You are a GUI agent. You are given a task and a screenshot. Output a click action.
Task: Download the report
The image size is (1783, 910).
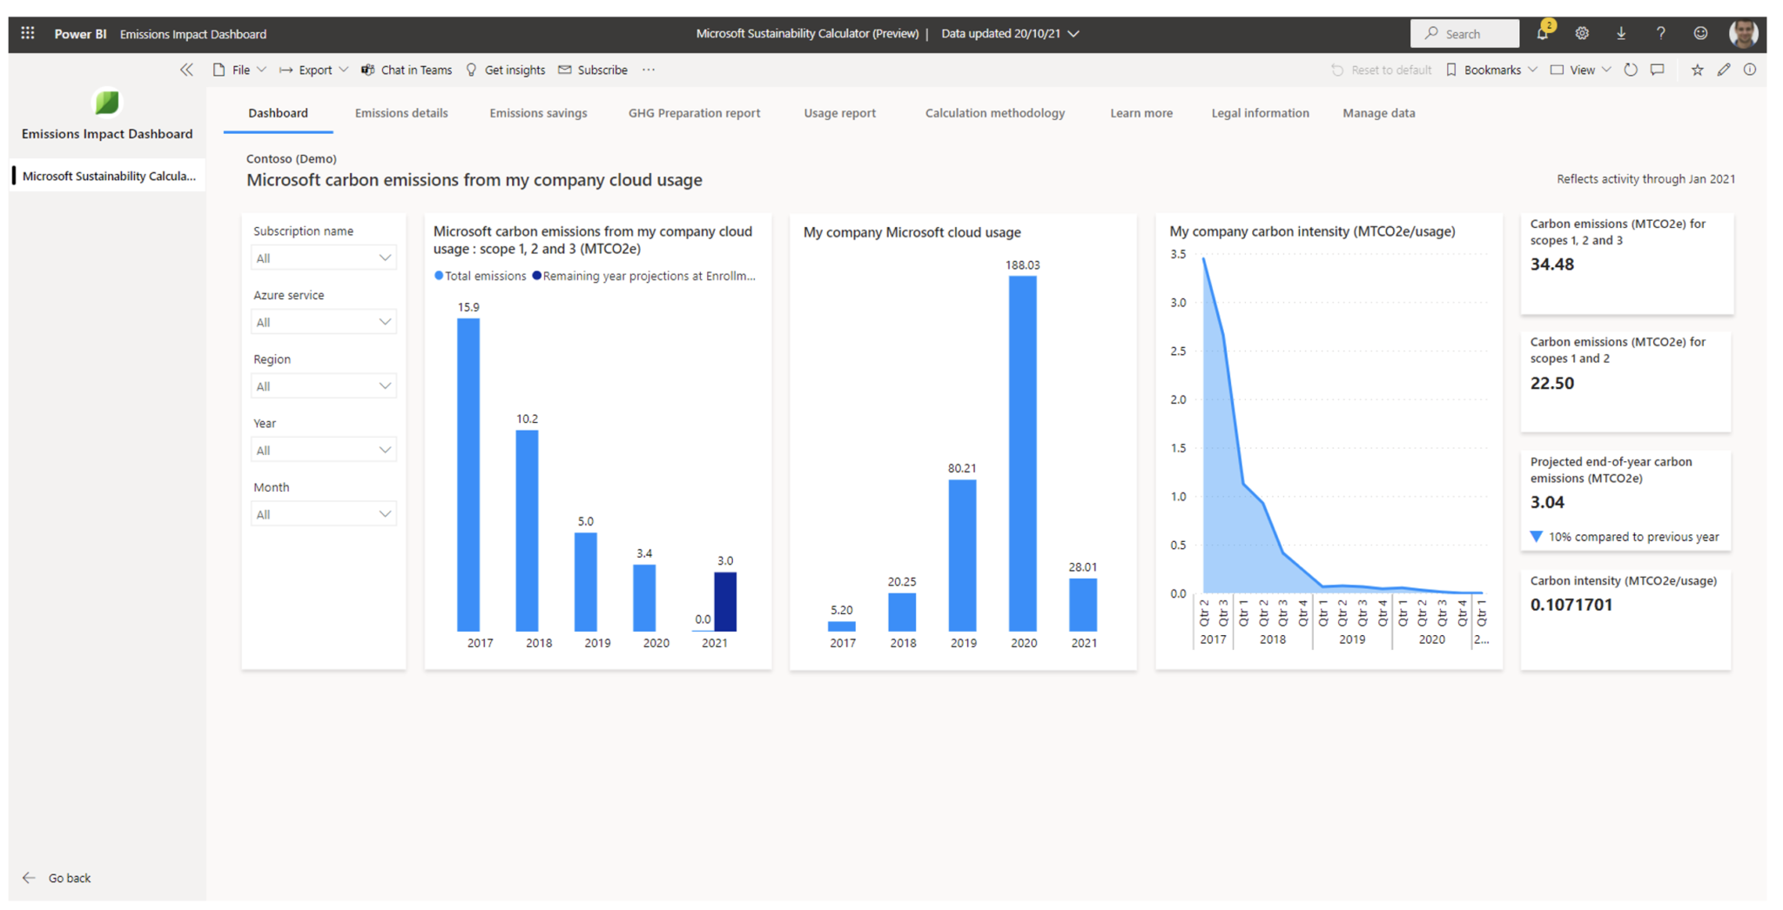click(x=1621, y=33)
